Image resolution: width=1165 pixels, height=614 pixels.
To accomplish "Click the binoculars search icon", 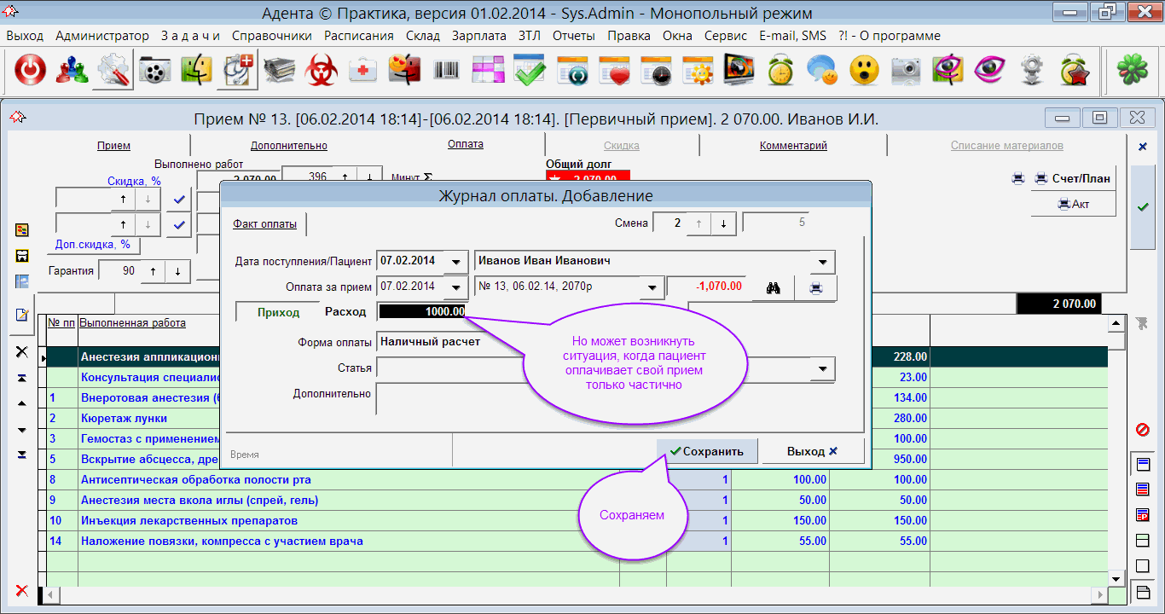I will pos(774,287).
